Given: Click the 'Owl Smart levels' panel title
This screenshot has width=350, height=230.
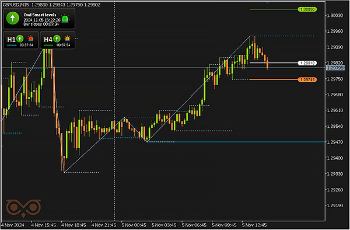Looking at the screenshot, I should click(40, 15).
